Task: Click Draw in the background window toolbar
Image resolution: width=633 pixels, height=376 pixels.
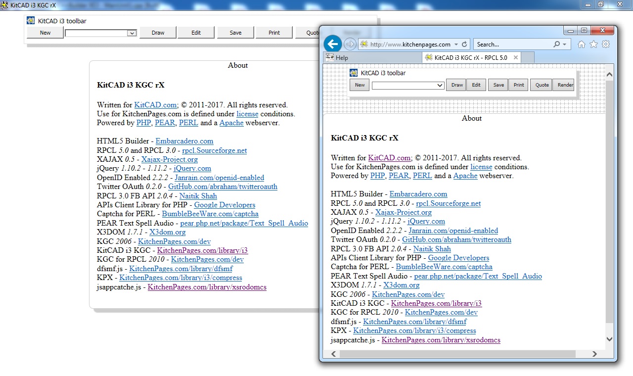Action: [158, 33]
